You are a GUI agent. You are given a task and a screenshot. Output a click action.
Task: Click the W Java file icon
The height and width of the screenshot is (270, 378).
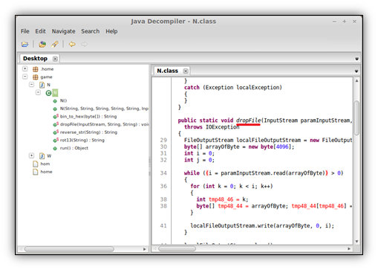42,156
